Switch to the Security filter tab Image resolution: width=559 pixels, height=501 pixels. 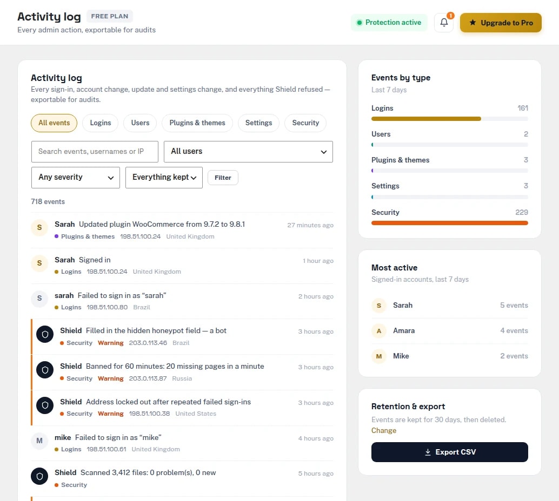coord(305,123)
